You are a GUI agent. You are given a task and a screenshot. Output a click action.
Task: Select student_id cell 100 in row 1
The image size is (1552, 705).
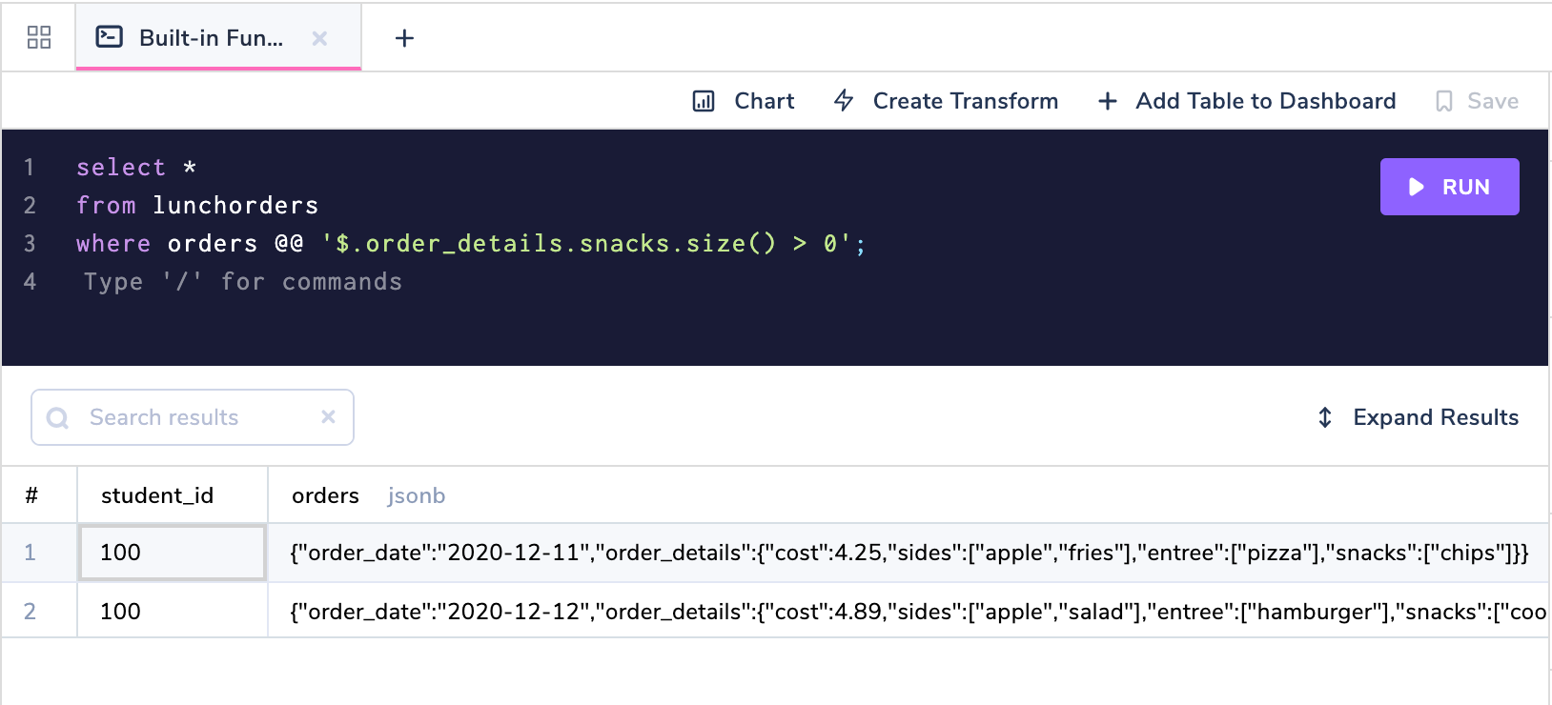[x=173, y=553]
